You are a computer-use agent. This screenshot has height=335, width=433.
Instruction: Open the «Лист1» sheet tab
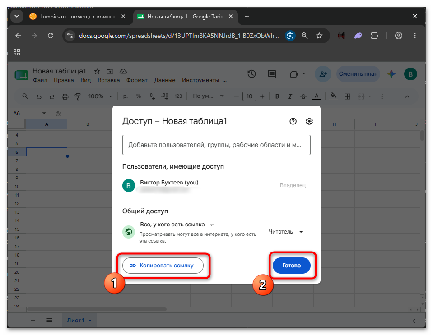click(79, 321)
